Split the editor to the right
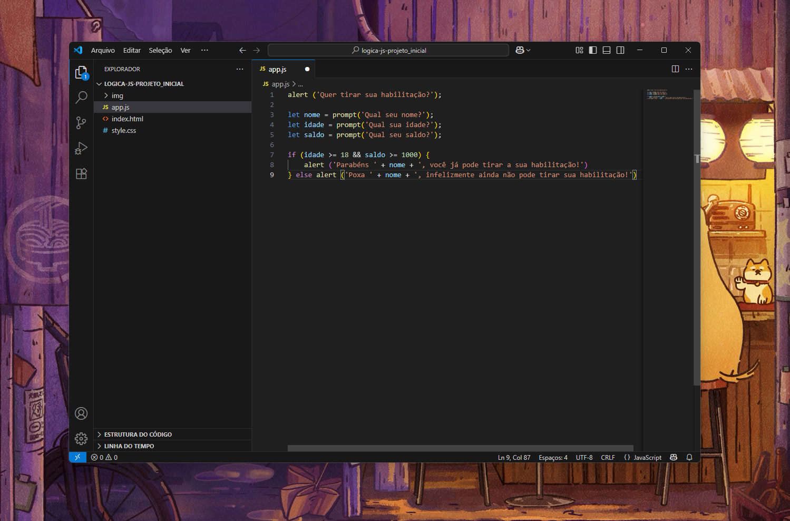Viewport: 790px width, 521px height. [x=675, y=69]
